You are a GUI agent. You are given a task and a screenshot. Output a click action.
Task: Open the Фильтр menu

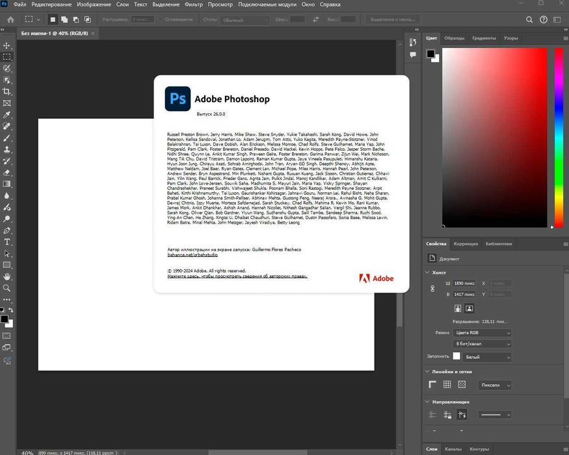coord(193,5)
